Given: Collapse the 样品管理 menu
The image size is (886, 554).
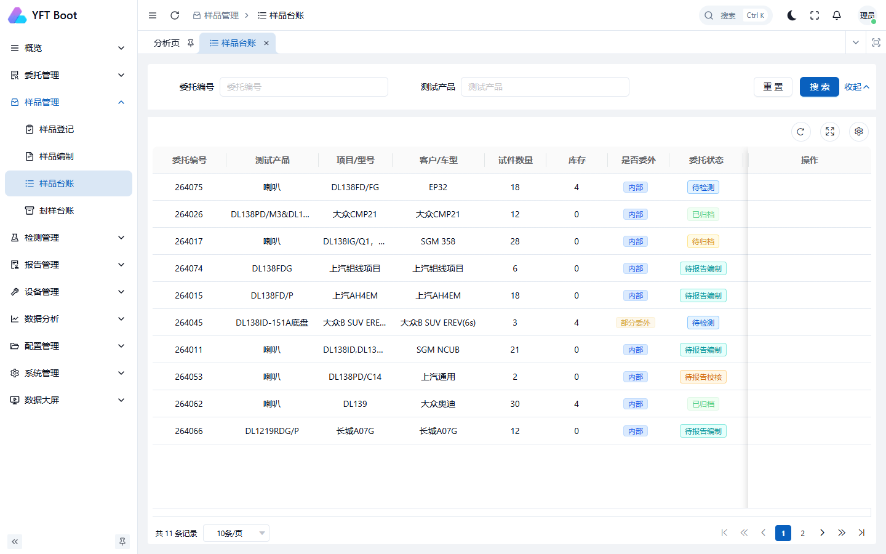Looking at the screenshot, I should [x=68, y=102].
